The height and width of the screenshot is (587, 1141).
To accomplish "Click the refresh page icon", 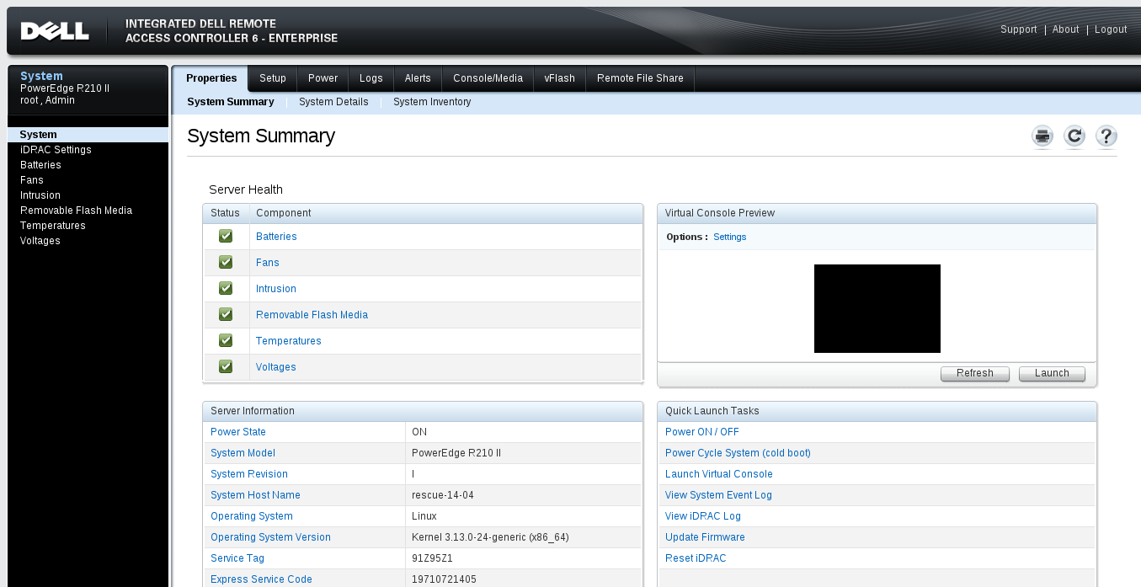I will click(x=1074, y=136).
